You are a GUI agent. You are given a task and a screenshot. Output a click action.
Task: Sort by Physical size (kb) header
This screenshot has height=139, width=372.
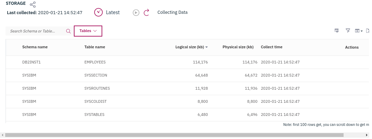(x=238, y=47)
